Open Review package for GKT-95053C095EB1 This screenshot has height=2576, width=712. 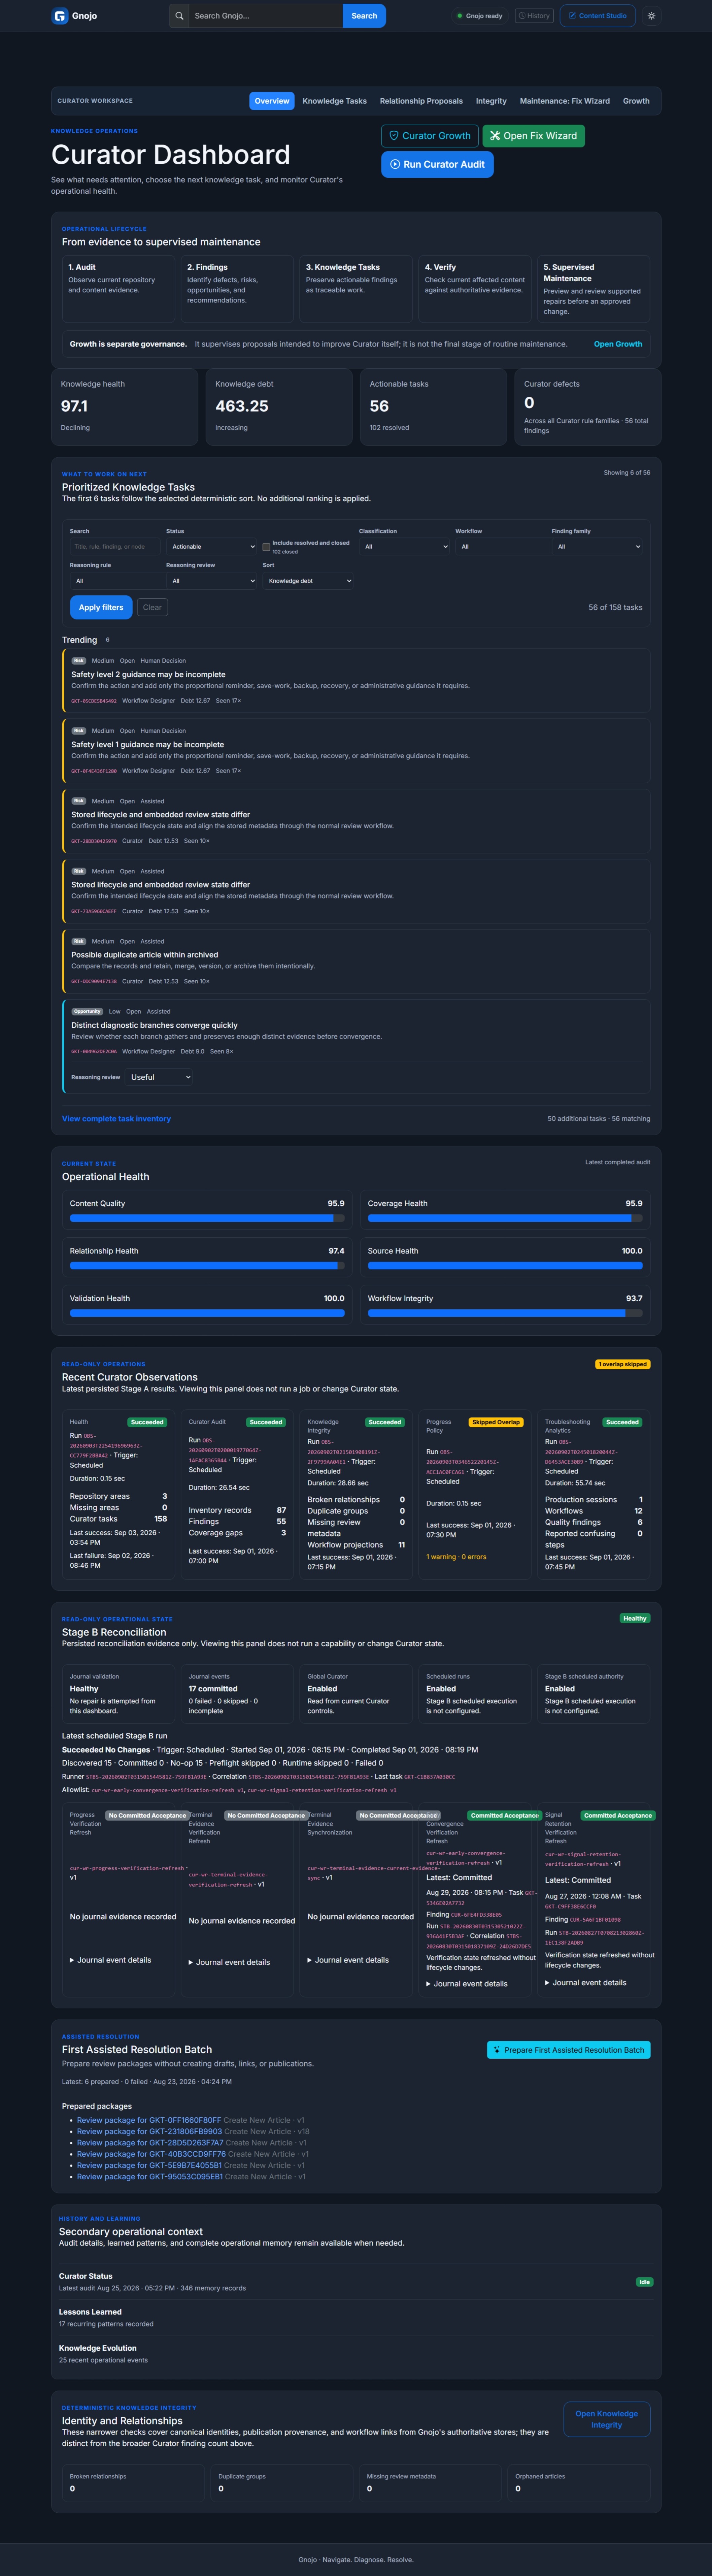pos(150,2176)
